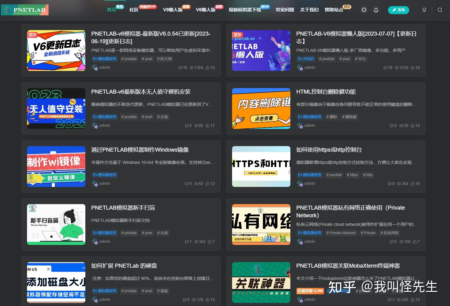Click admin avatar on 懒人版 post
Image resolution: width=450 pixels, height=306 pixels.
[300, 68]
